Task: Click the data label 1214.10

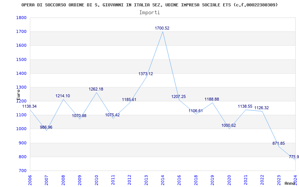Action: [x=62, y=96]
